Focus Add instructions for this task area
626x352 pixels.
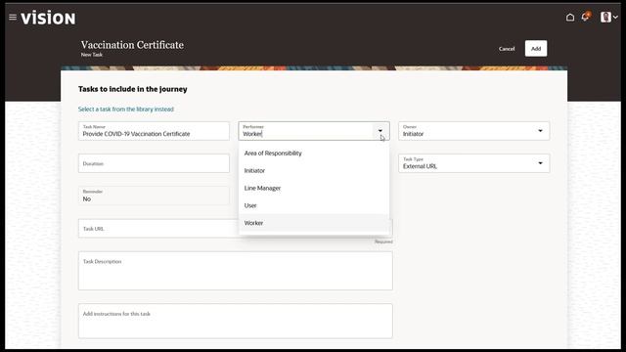click(x=235, y=321)
